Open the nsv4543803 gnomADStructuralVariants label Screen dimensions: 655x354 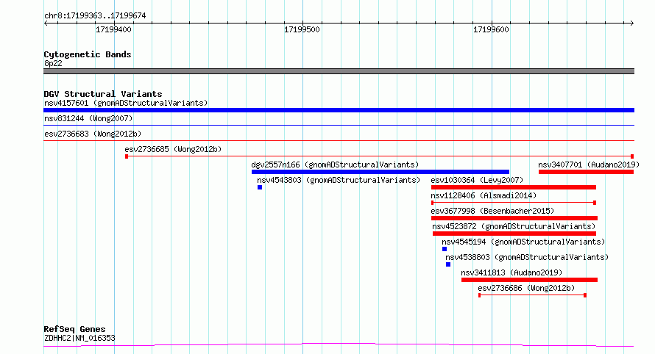[339, 180]
